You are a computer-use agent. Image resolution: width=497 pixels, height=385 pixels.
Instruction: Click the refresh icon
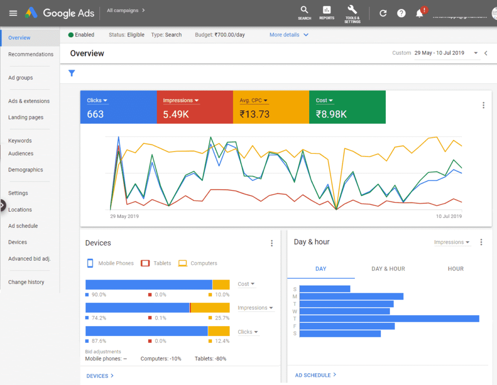point(383,13)
